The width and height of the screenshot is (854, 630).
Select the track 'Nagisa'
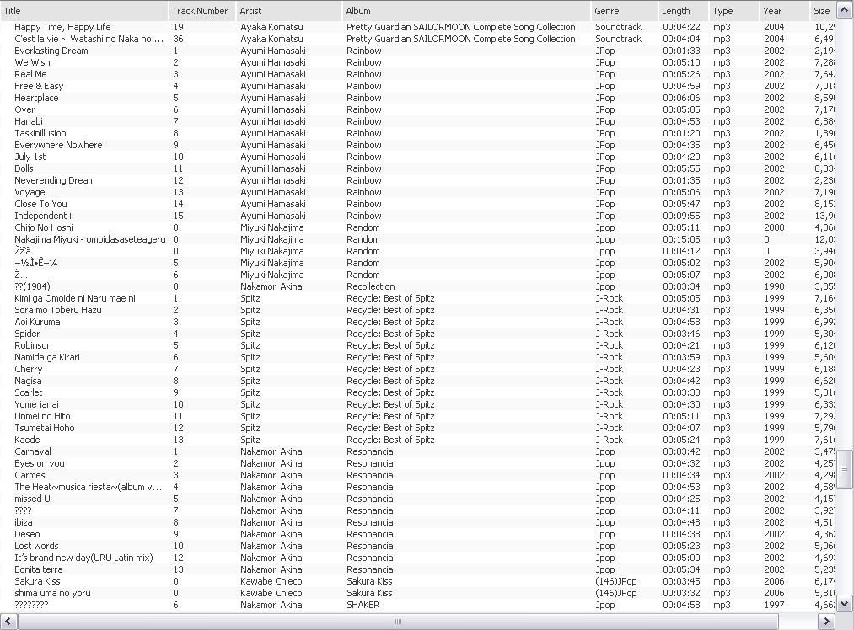pyautogui.click(x=28, y=381)
